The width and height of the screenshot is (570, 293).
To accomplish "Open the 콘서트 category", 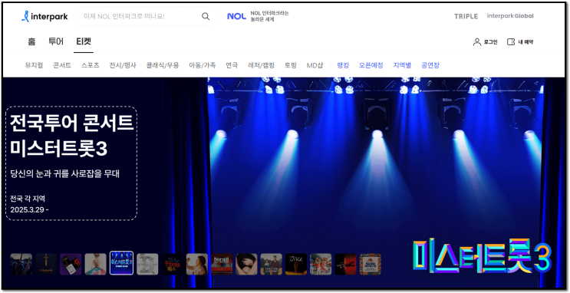I will point(62,65).
